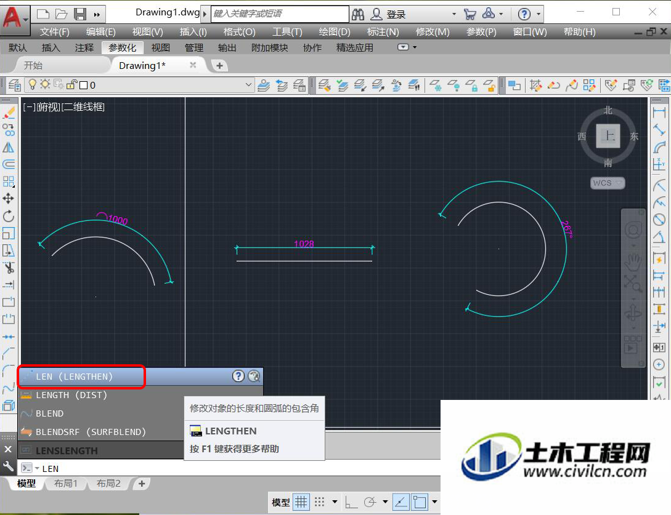671x515 pixels.
Task: Toggle grid display in status bar
Action: 301,501
